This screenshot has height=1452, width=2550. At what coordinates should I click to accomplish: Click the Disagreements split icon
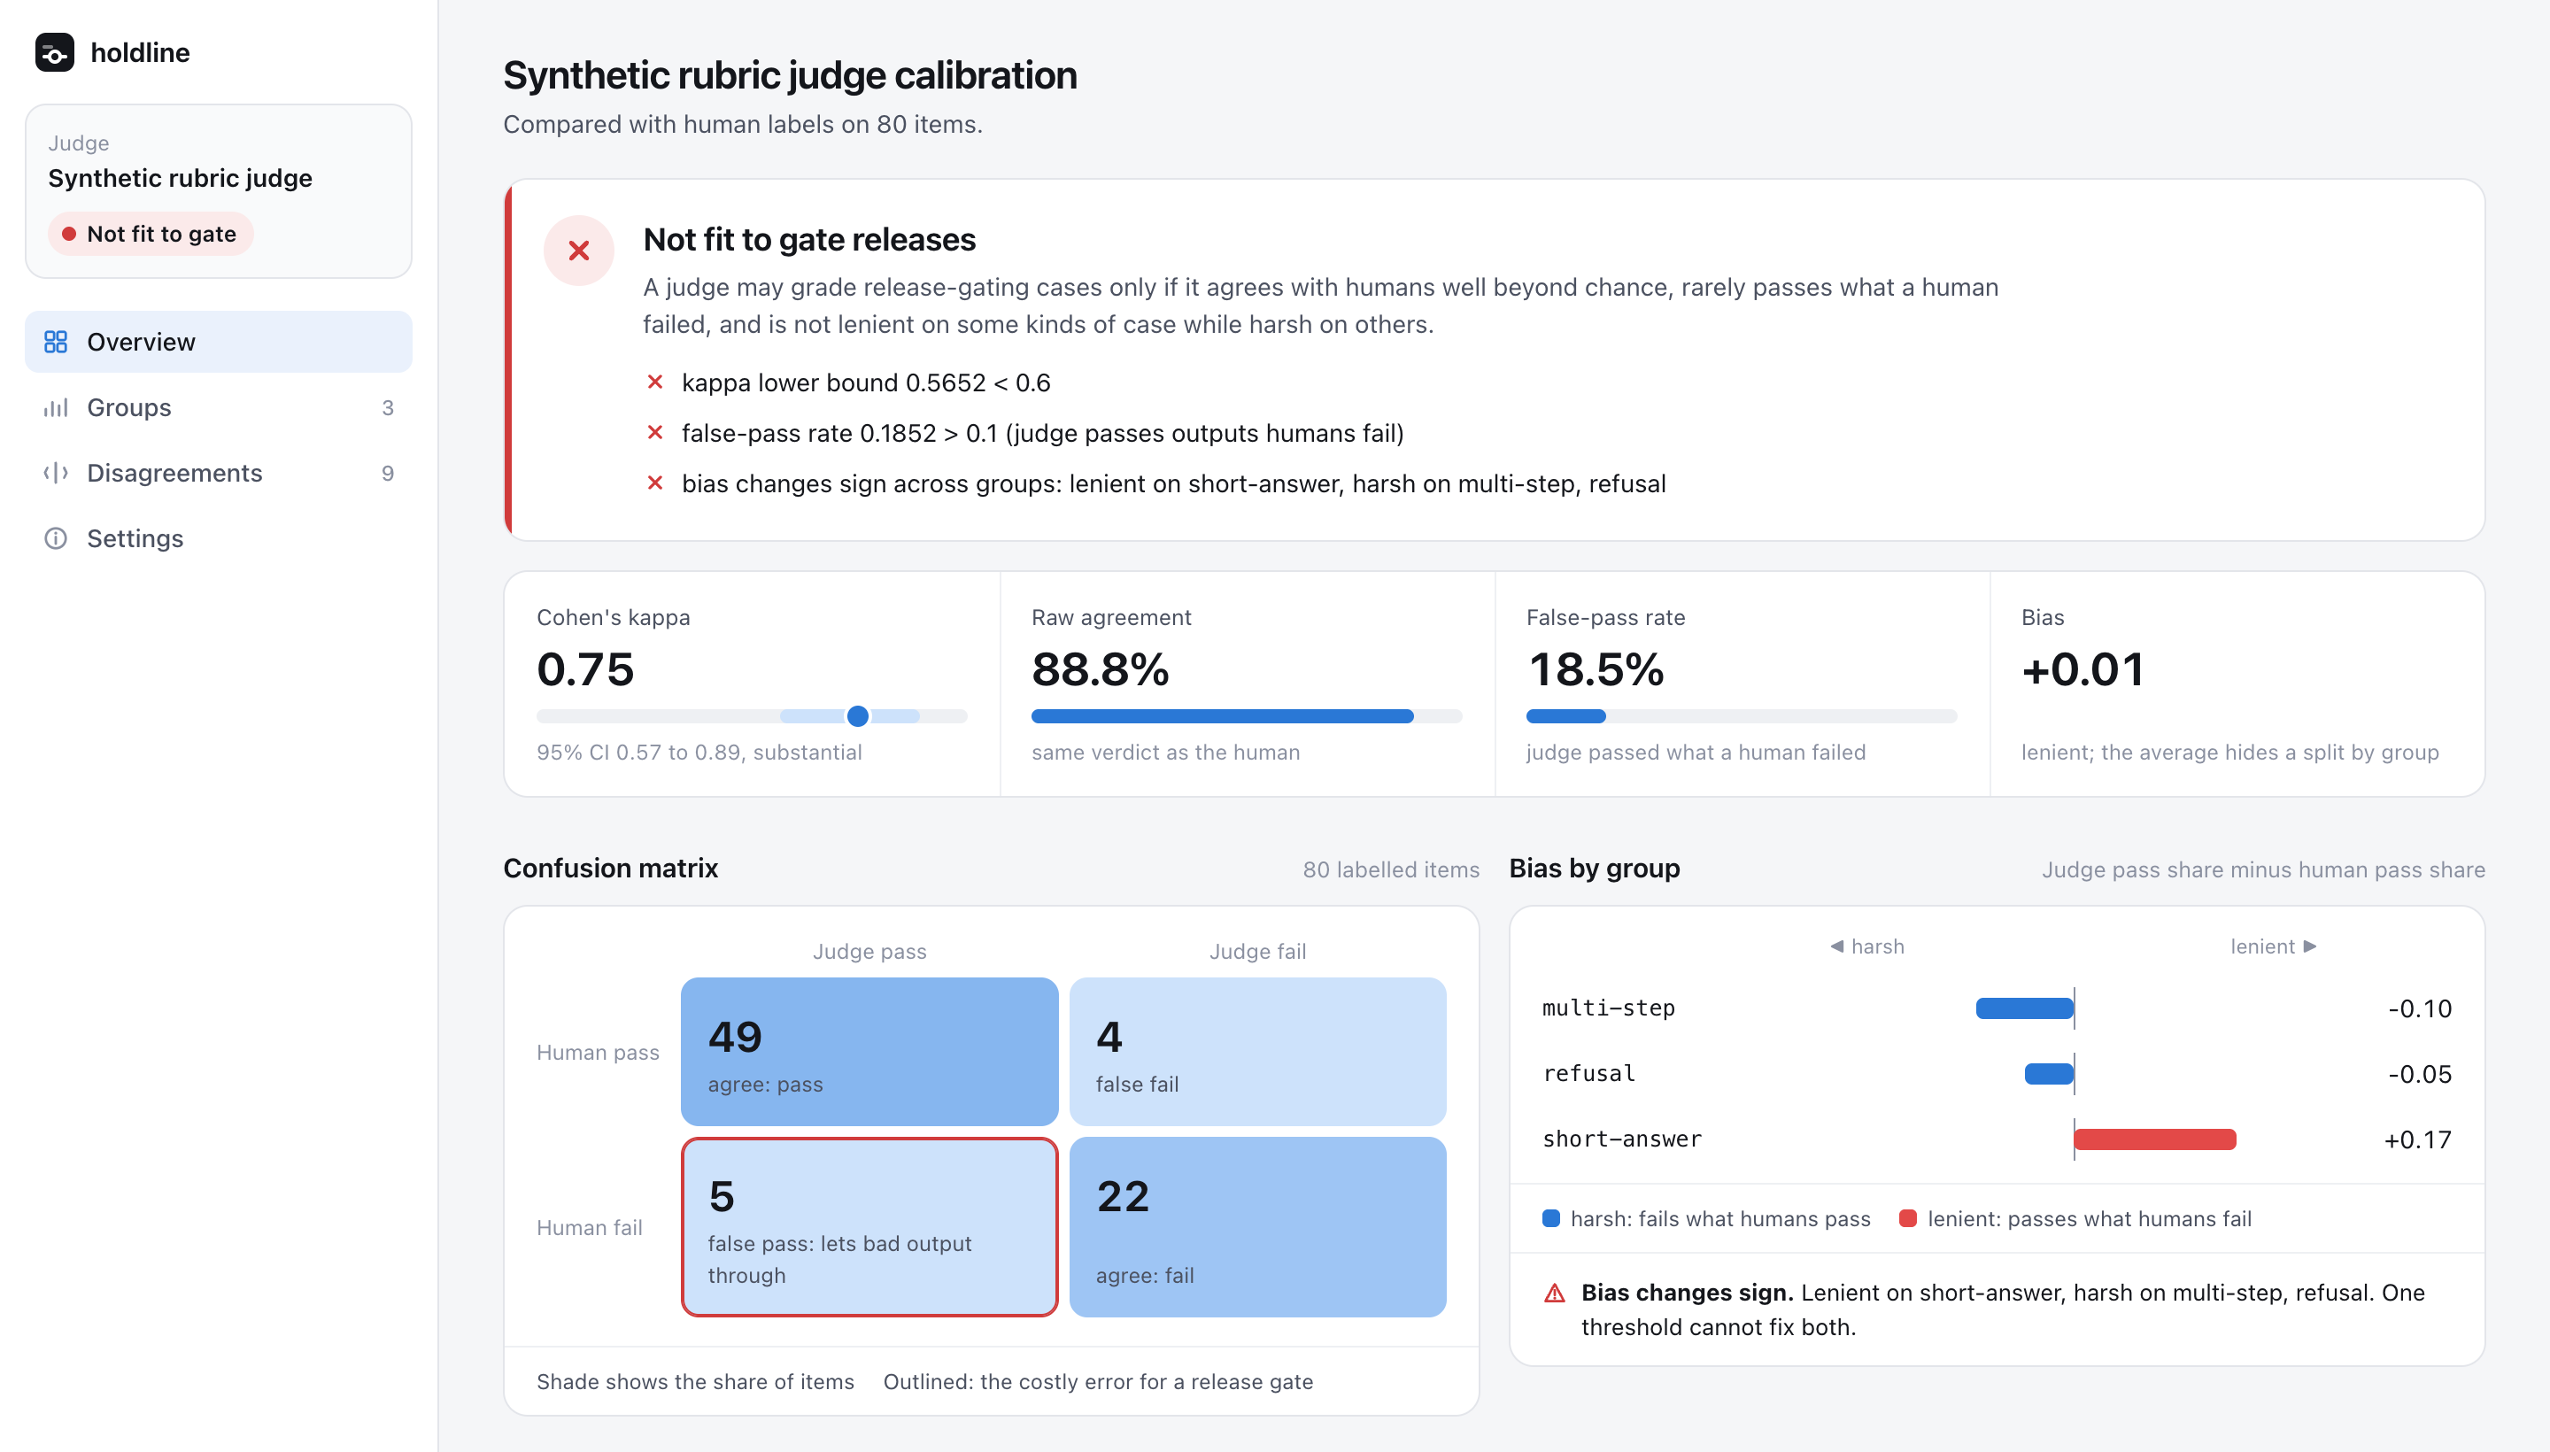[x=56, y=473]
